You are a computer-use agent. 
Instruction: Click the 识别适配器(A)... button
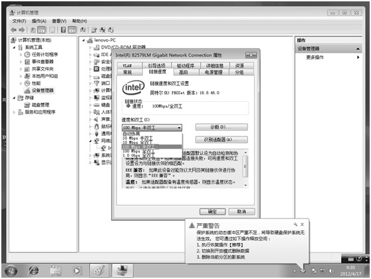[221, 140]
